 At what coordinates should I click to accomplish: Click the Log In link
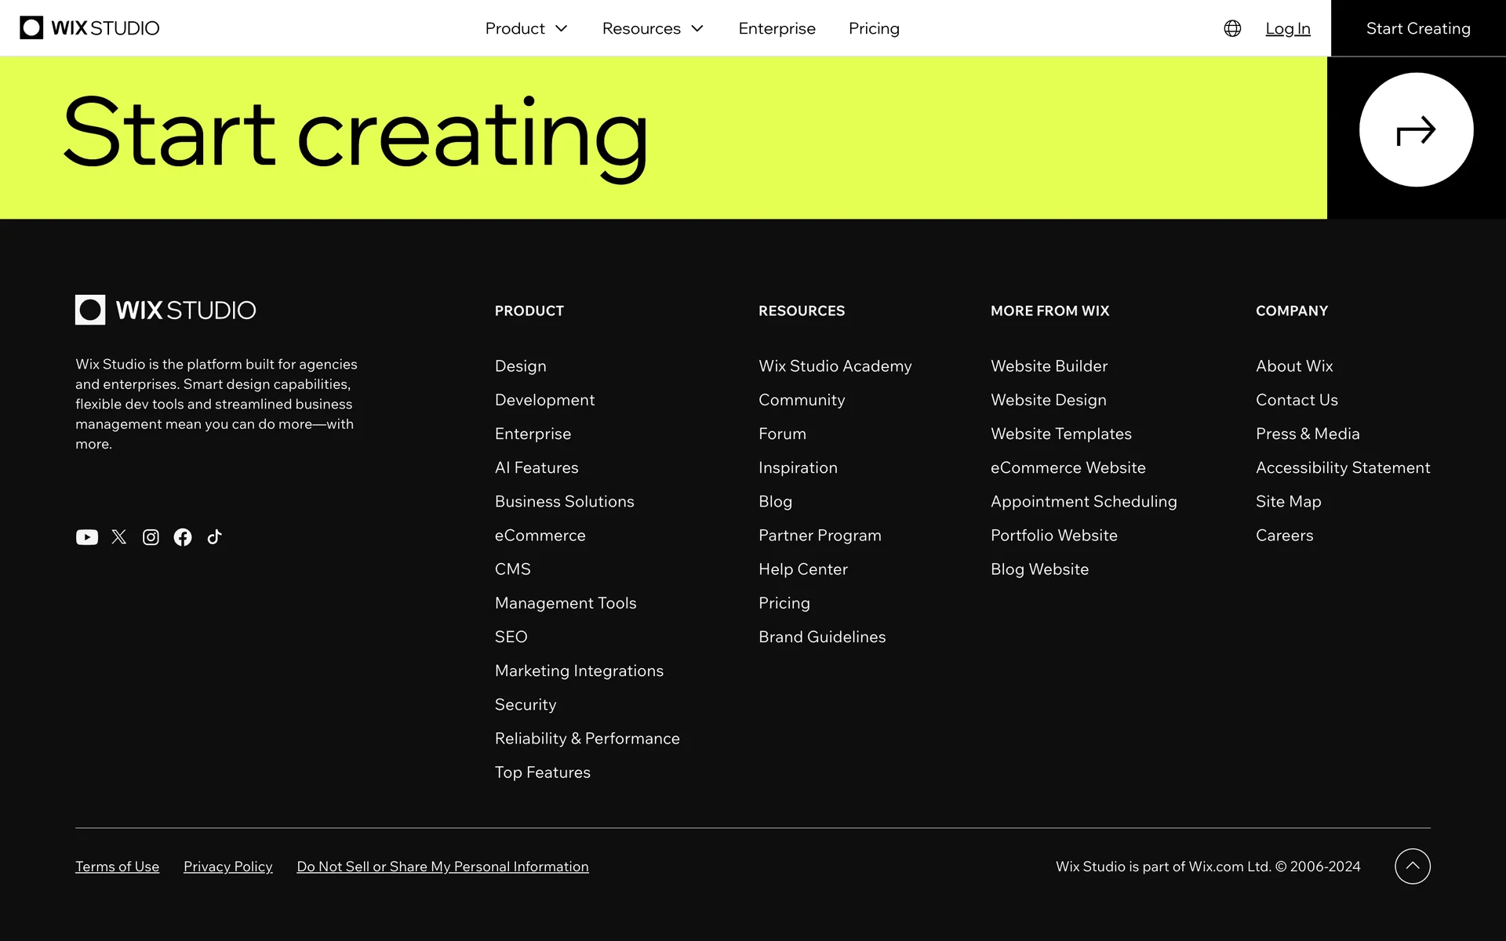pyautogui.click(x=1287, y=28)
